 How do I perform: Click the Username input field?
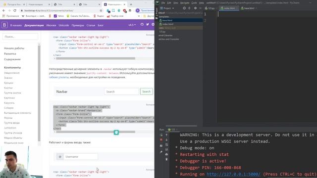point(80,157)
